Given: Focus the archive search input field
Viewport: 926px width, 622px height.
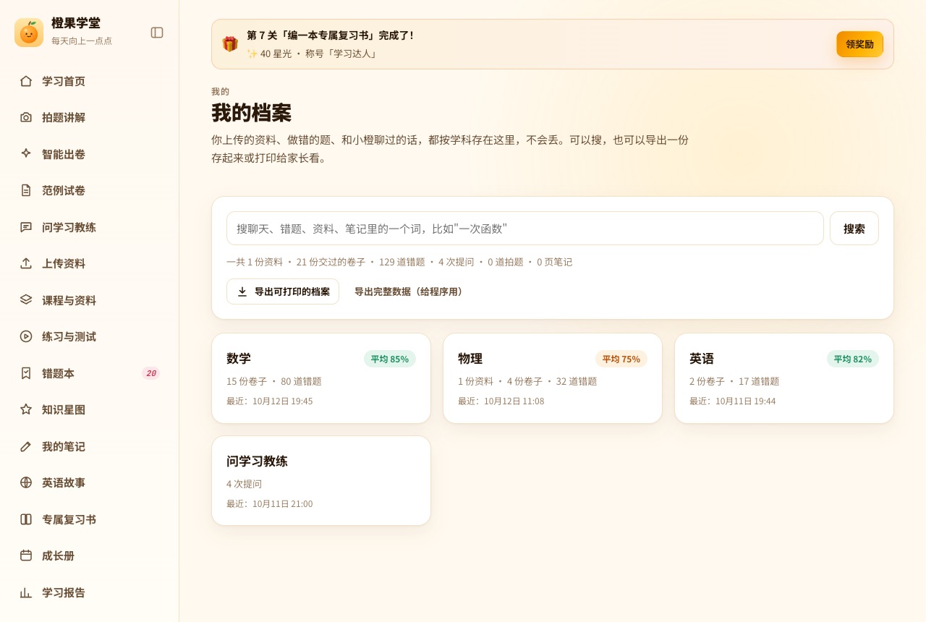Looking at the screenshot, I should tap(525, 229).
